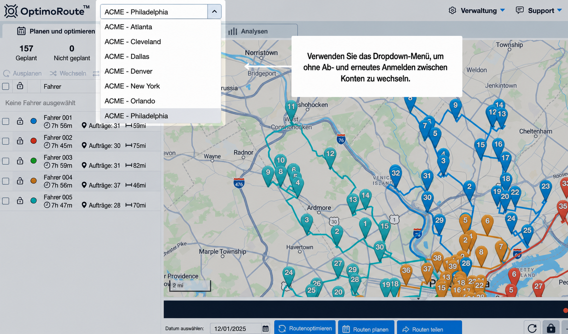The image size is (568, 334).
Task: Toggle the lock icon for Fahrer 004
Action: [20, 181]
